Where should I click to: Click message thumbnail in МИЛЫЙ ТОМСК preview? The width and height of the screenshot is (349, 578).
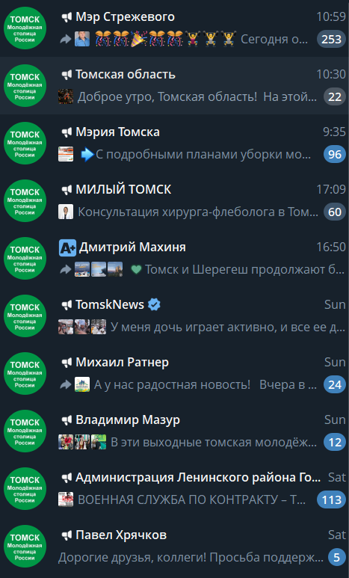[x=66, y=212]
